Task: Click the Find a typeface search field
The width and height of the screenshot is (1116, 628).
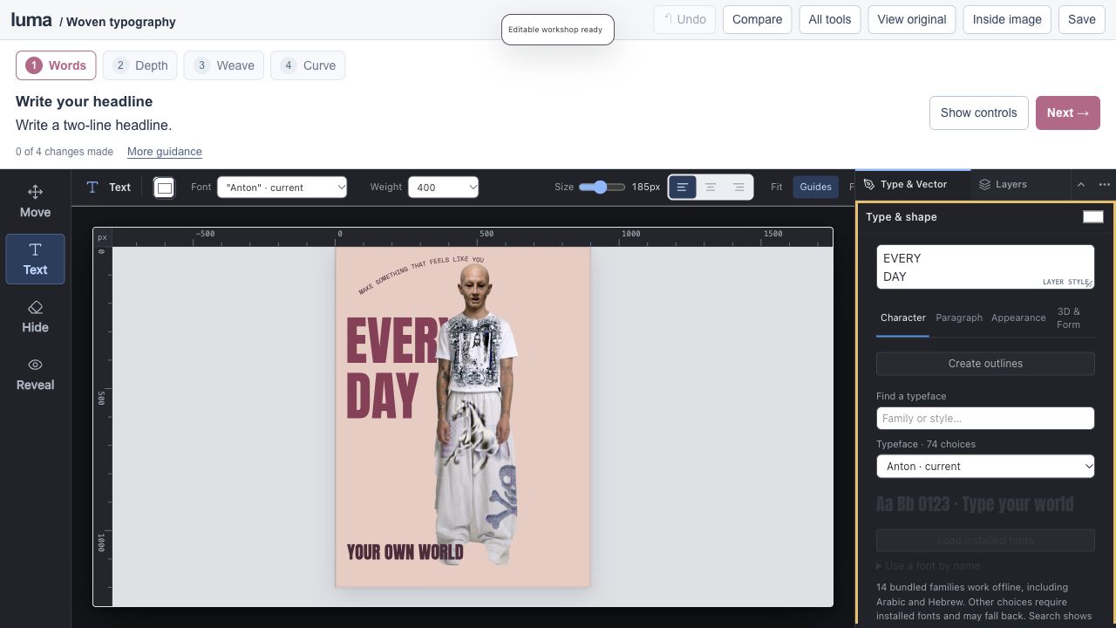Action: tap(985, 419)
